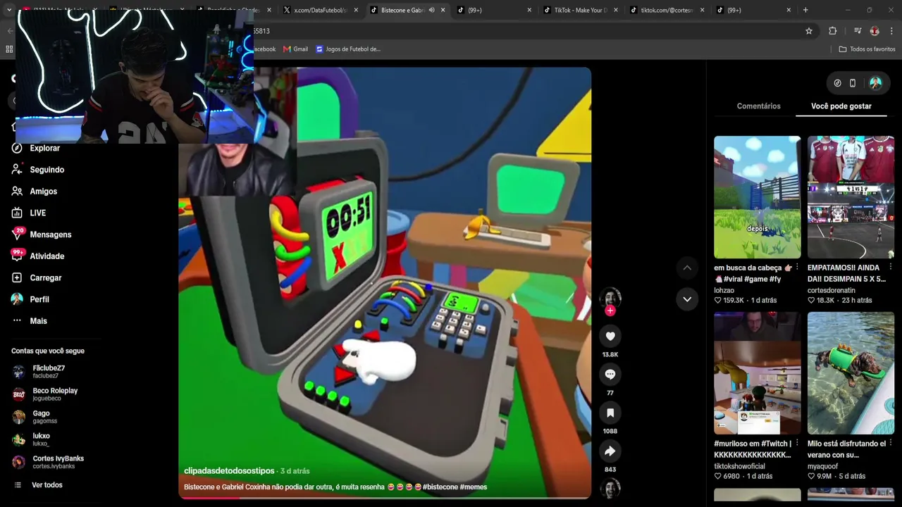Open options for the EMPATAMOS video
The height and width of the screenshot is (507, 902).
tap(891, 268)
